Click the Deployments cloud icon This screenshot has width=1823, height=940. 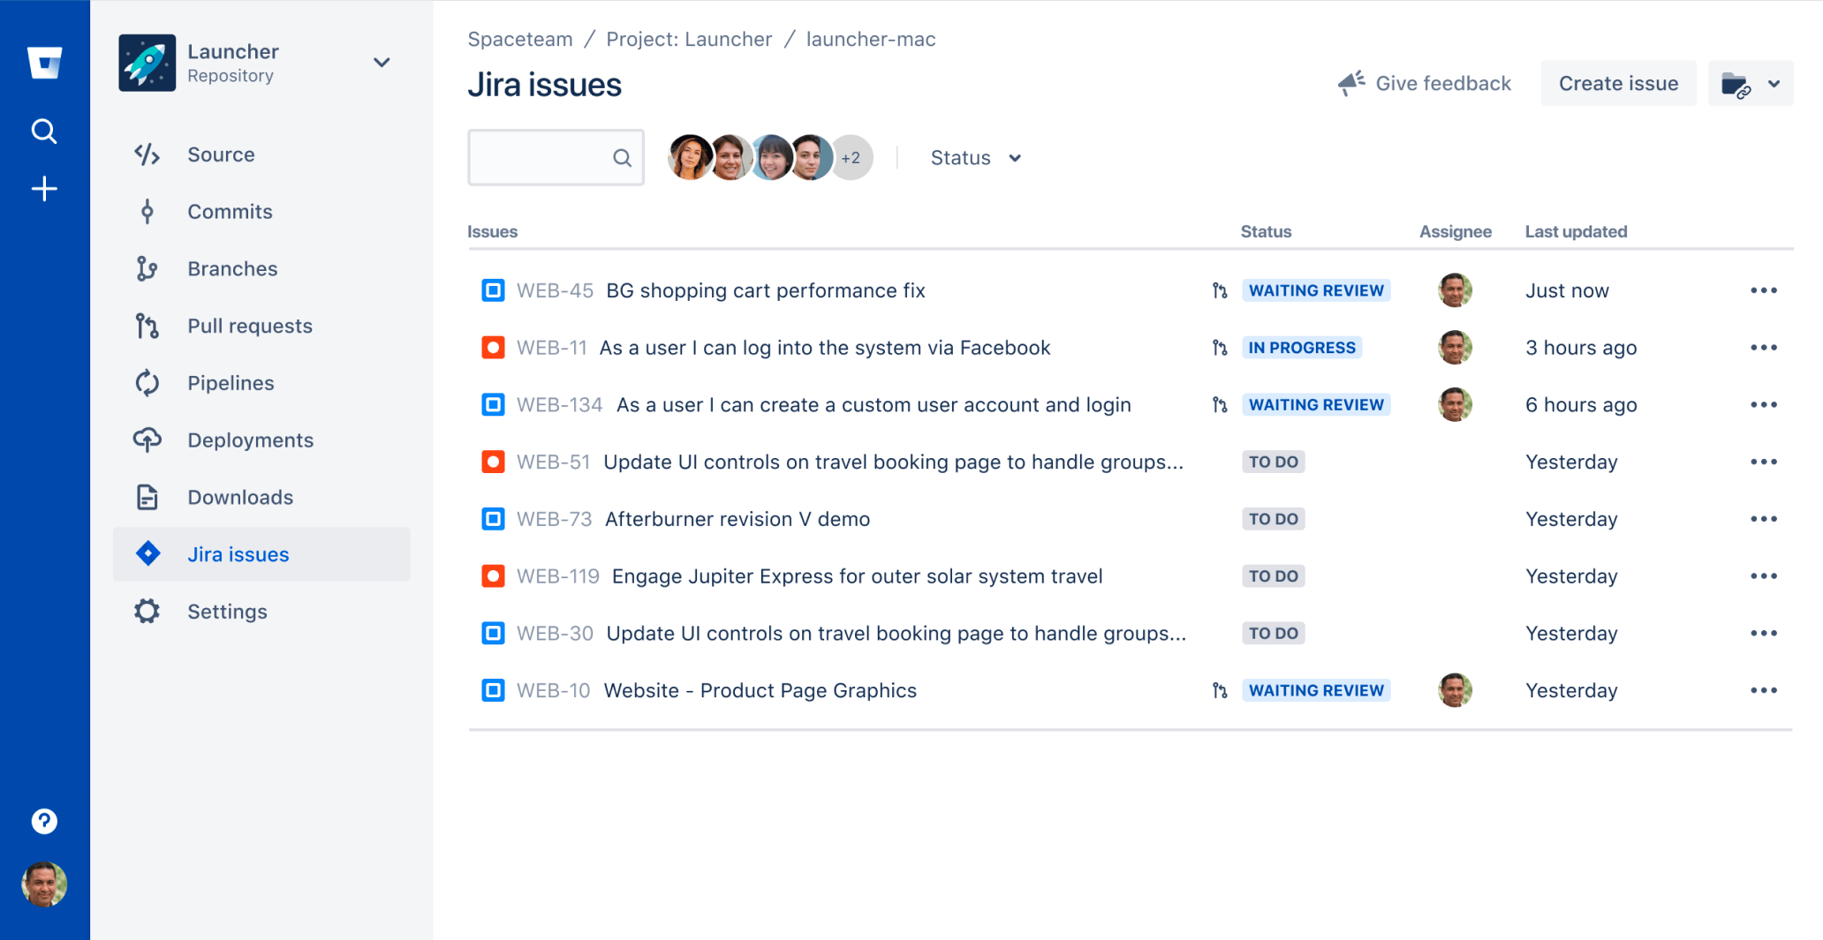[x=147, y=440]
